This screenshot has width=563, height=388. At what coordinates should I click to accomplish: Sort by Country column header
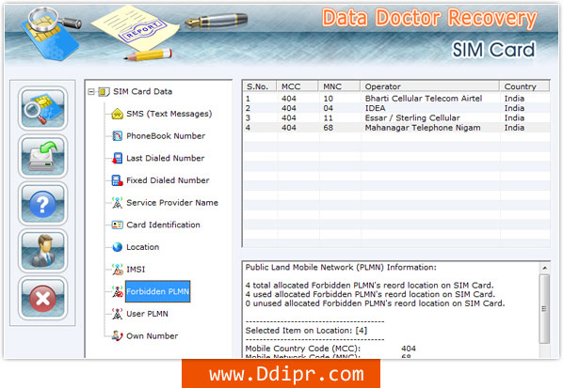(x=524, y=86)
